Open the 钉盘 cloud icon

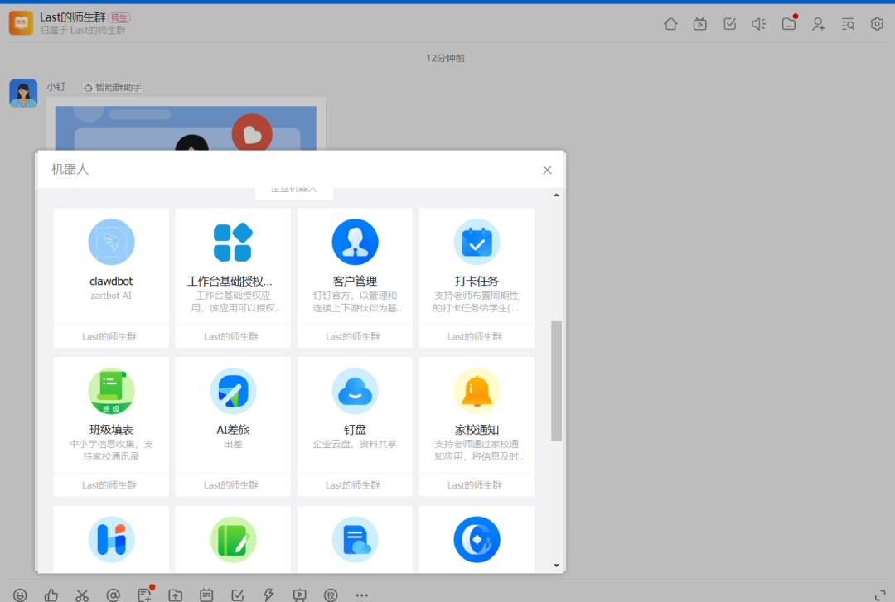pyautogui.click(x=355, y=391)
